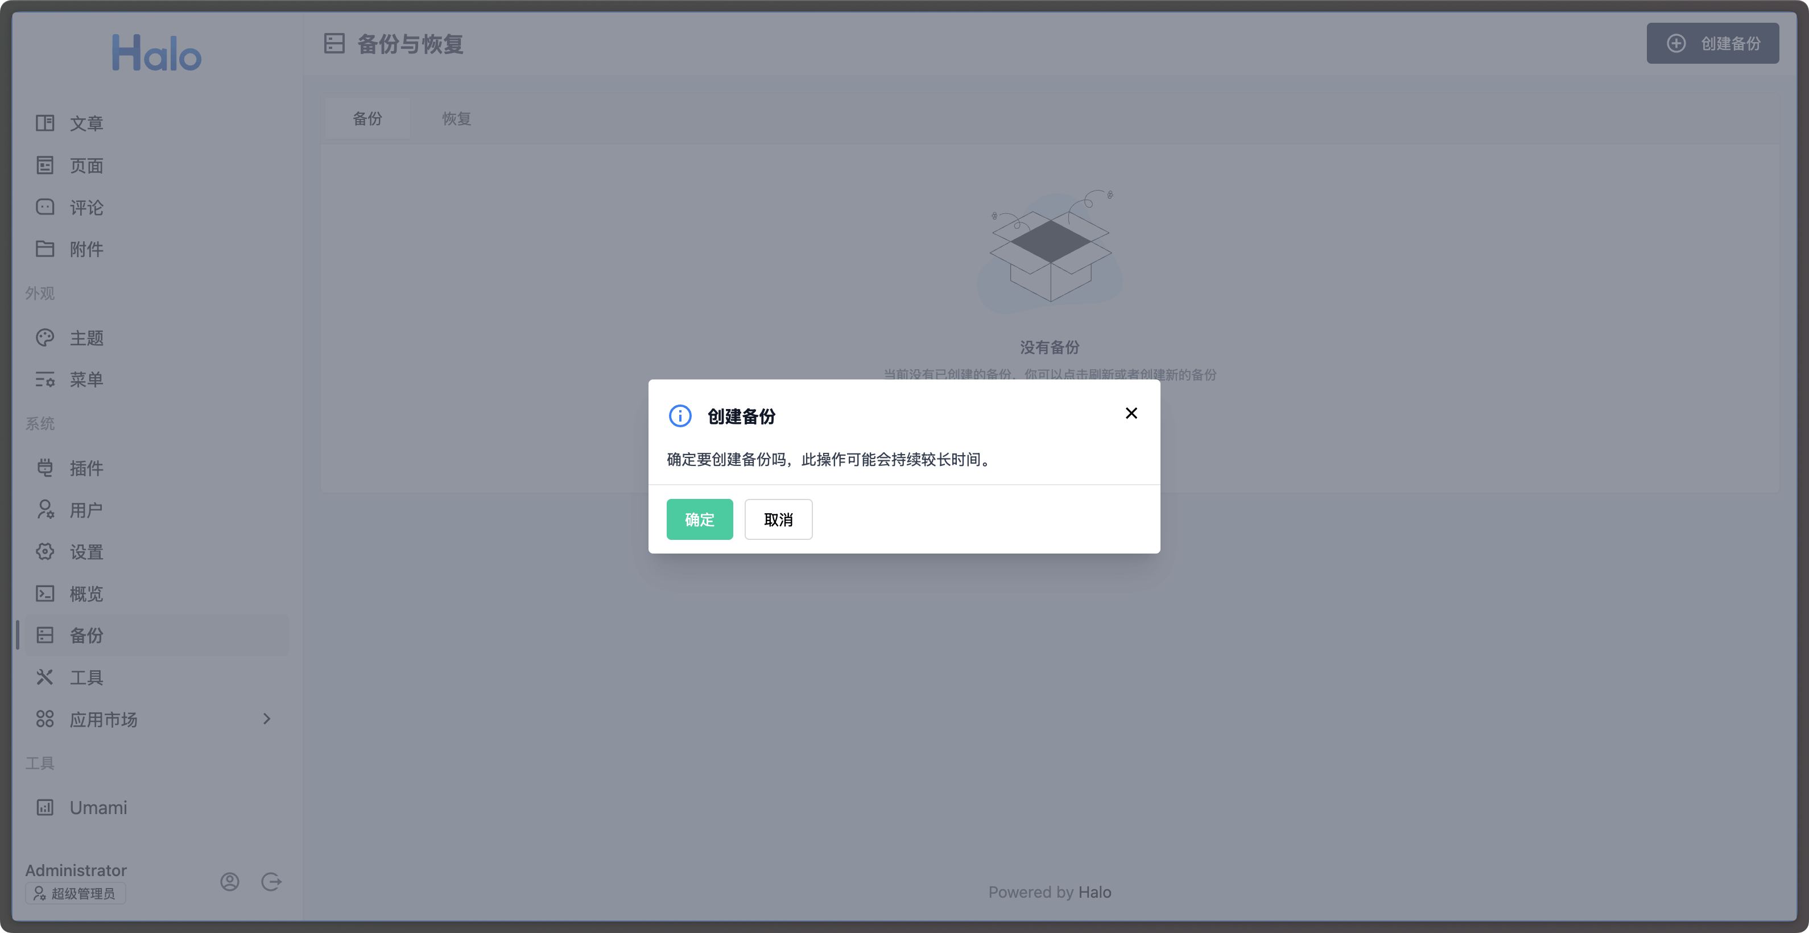Switch to the 恢复 tab
This screenshot has height=933, width=1809.
456,119
